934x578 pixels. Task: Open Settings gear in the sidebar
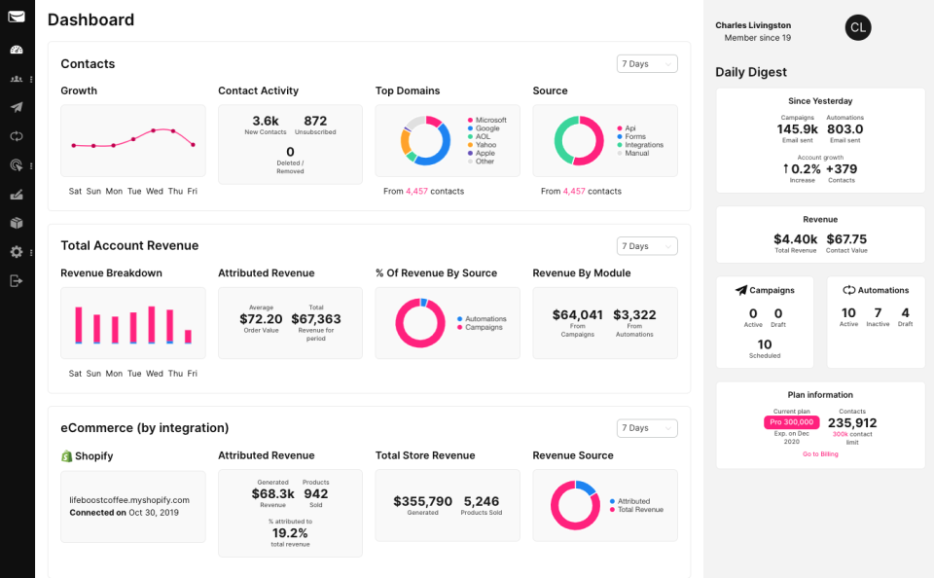(x=15, y=251)
